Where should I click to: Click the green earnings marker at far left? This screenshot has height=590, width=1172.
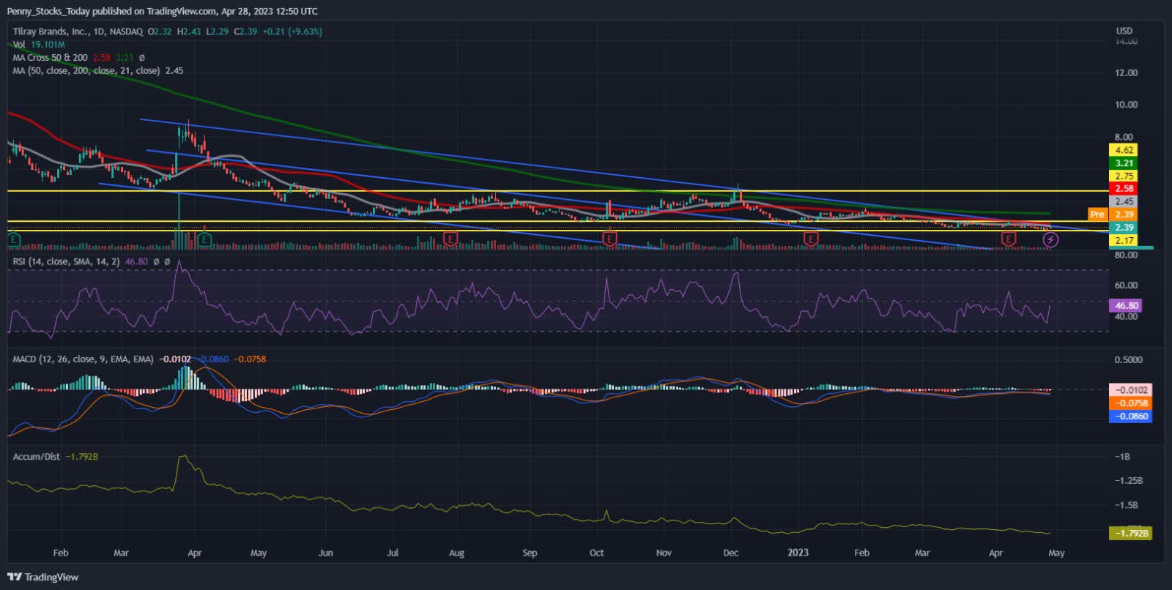pyautogui.click(x=13, y=239)
